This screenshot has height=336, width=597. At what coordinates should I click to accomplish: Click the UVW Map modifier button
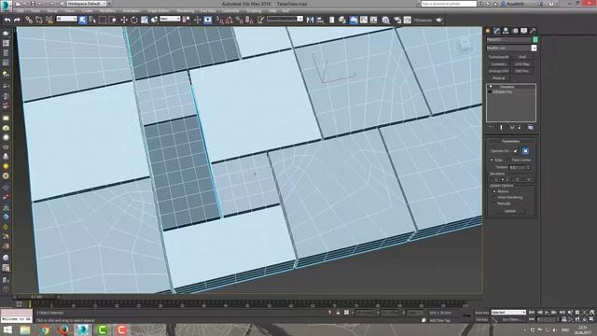click(x=522, y=64)
